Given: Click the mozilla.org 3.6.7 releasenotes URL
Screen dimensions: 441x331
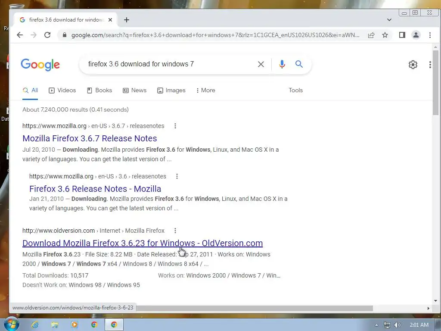Looking at the screenshot, I should tap(93, 126).
